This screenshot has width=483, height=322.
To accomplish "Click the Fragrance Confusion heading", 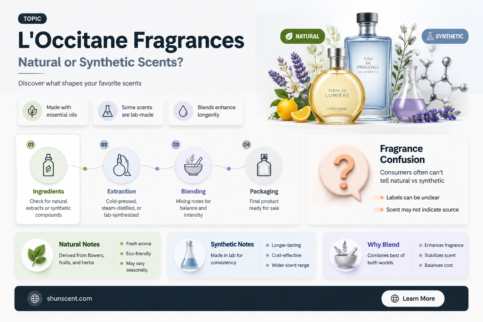I will pyautogui.click(x=402, y=154).
